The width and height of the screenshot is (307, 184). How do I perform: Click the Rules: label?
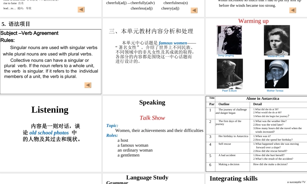[8, 40]
